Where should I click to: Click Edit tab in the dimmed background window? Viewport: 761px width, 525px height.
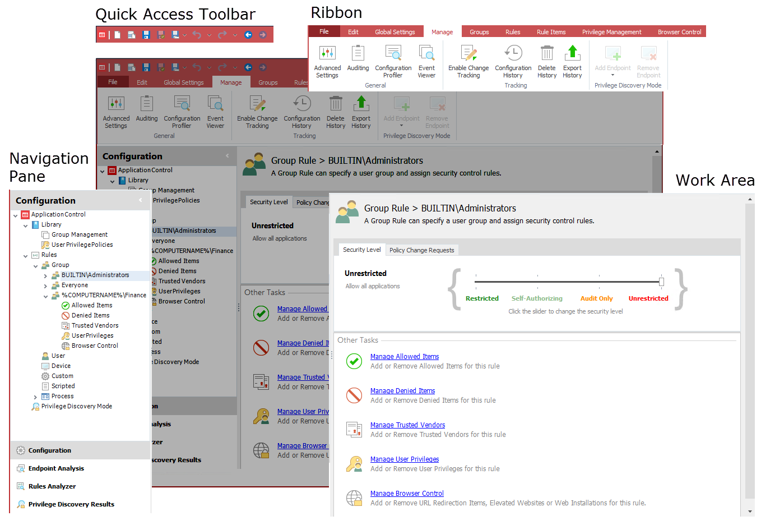pyautogui.click(x=142, y=82)
